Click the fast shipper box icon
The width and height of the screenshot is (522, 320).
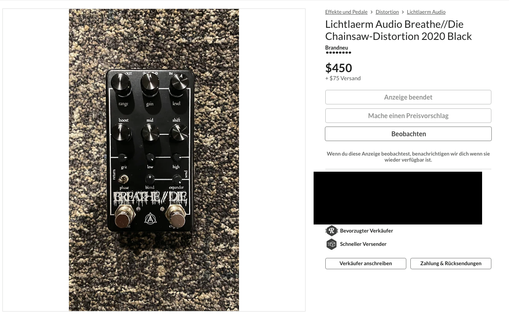tap(331, 244)
